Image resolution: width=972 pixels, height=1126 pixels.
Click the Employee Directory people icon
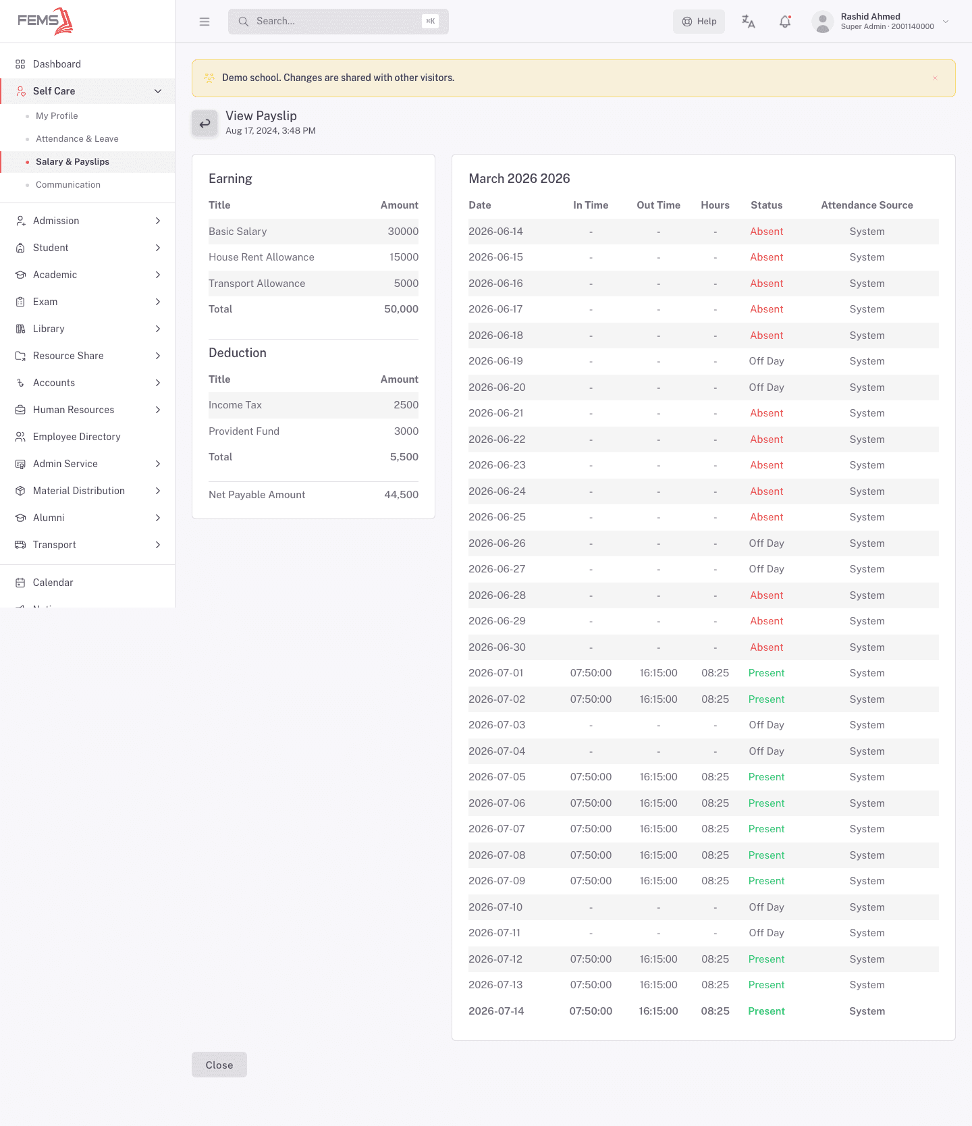point(20,437)
